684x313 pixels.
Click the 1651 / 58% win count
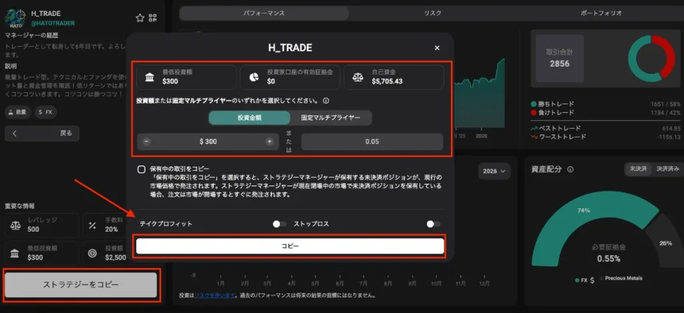tap(665, 104)
